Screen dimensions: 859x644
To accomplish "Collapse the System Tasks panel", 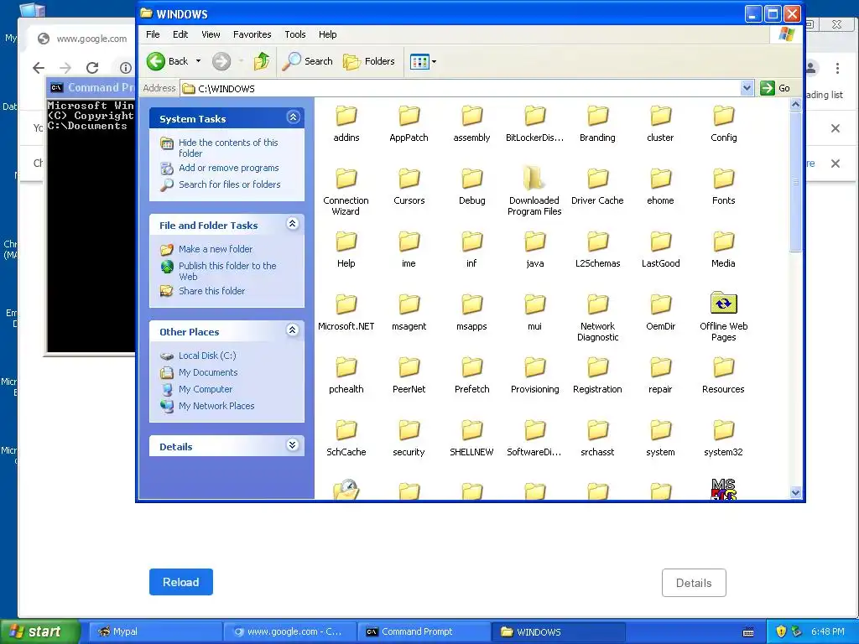I will (293, 117).
